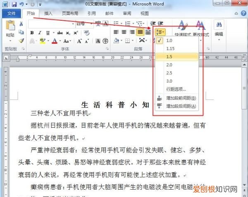Grow font size with larger A
The width and height of the screenshot is (248, 197).
[x=79, y=41]
